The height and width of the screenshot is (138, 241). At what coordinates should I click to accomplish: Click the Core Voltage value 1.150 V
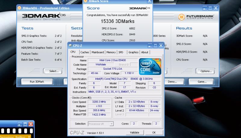[129, 73]
